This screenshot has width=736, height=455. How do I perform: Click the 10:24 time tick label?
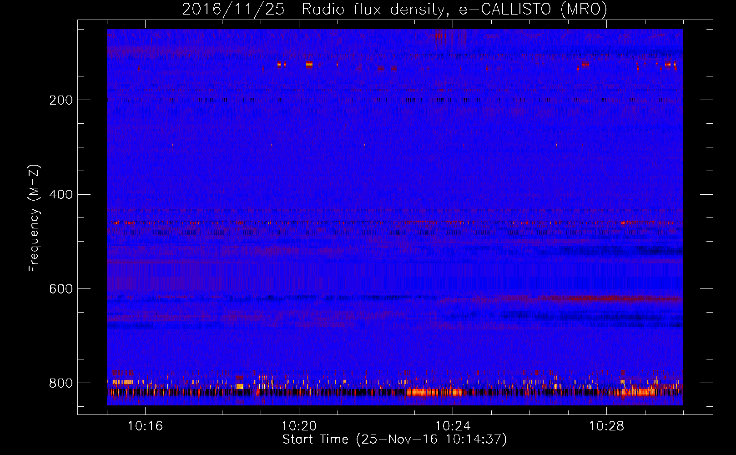tap(453, 426)
